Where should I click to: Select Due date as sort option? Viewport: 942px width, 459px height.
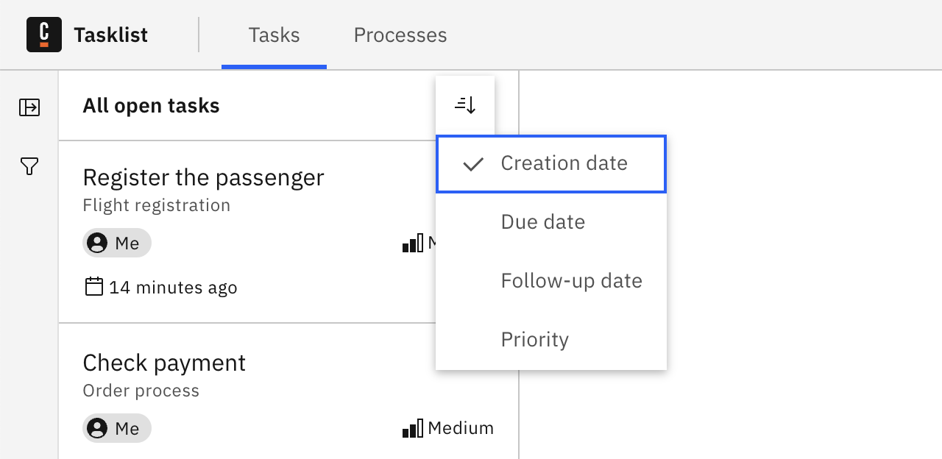[542, 221]
